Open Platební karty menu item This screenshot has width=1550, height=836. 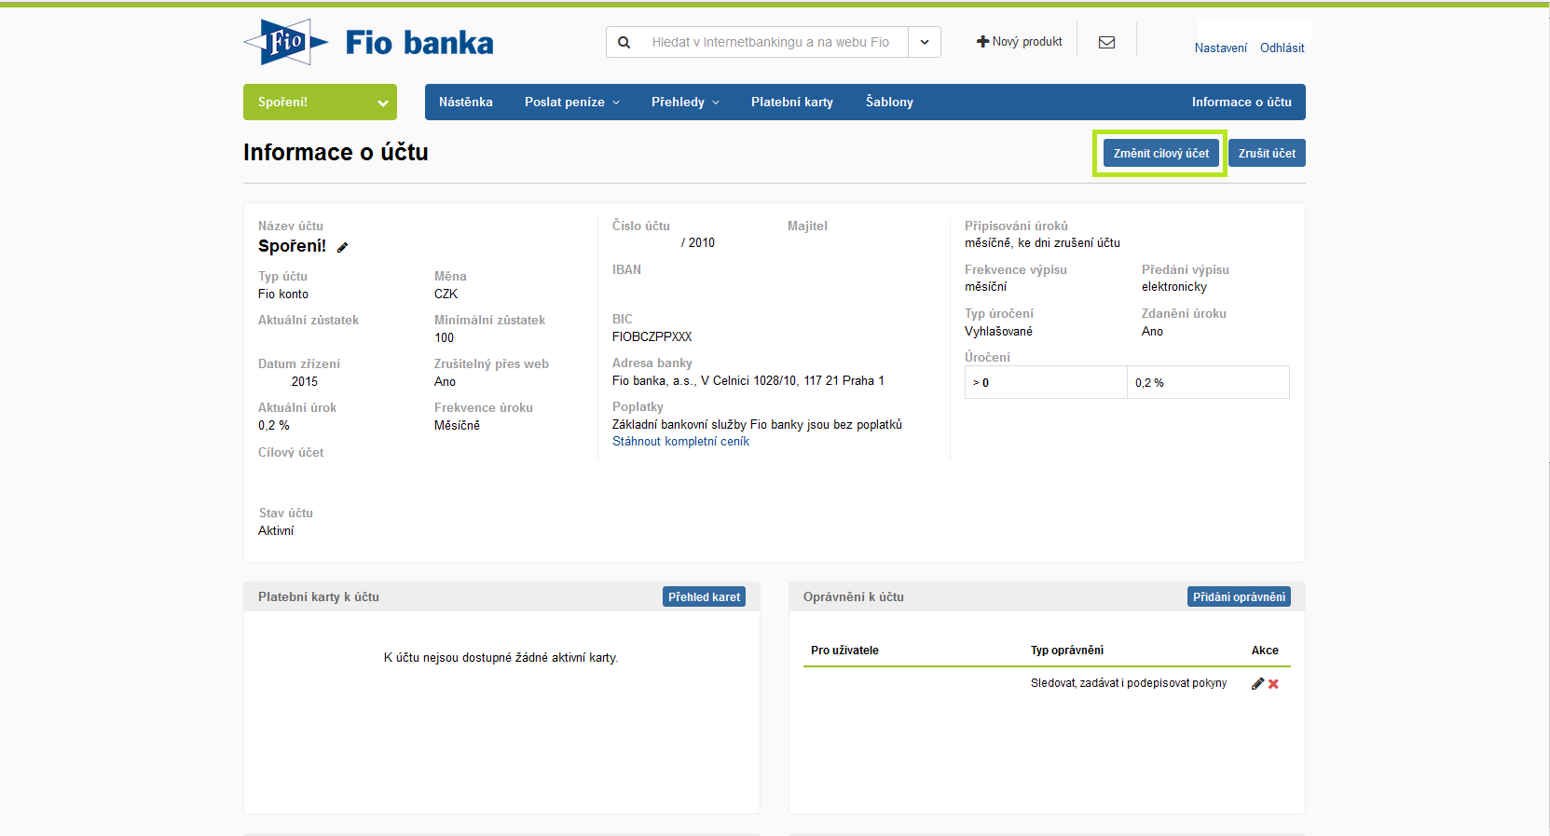(792, 102)
